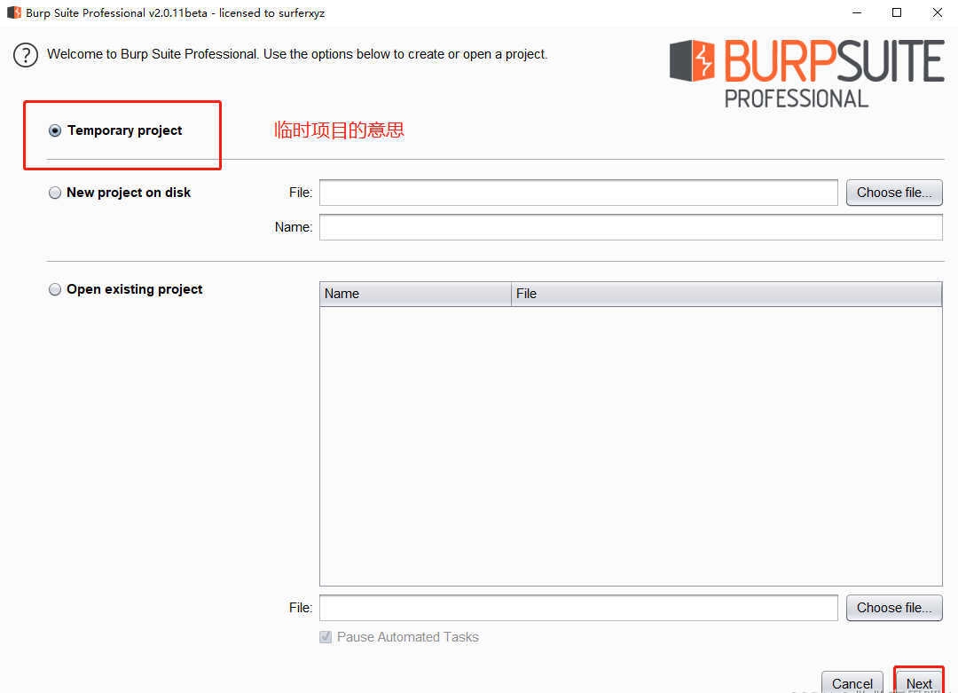This screenshot has height=693, width=958.
Task: Sort by Name column header
Action: click(x=415, y=294)
